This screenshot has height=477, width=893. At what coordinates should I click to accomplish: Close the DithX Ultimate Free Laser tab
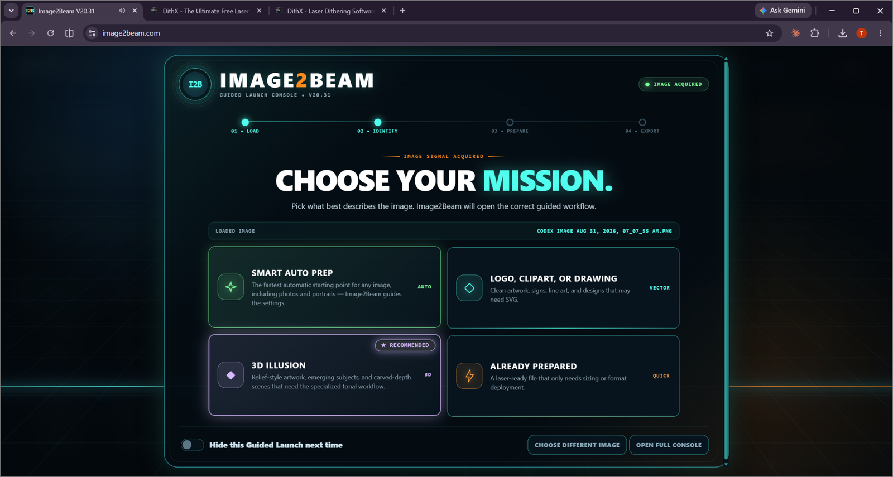click(259, 11)
